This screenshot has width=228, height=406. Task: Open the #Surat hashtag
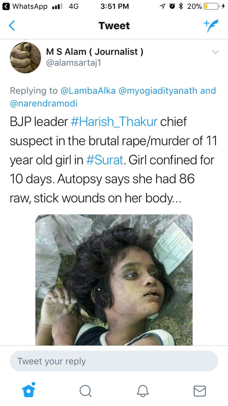(x=105, y=160)
